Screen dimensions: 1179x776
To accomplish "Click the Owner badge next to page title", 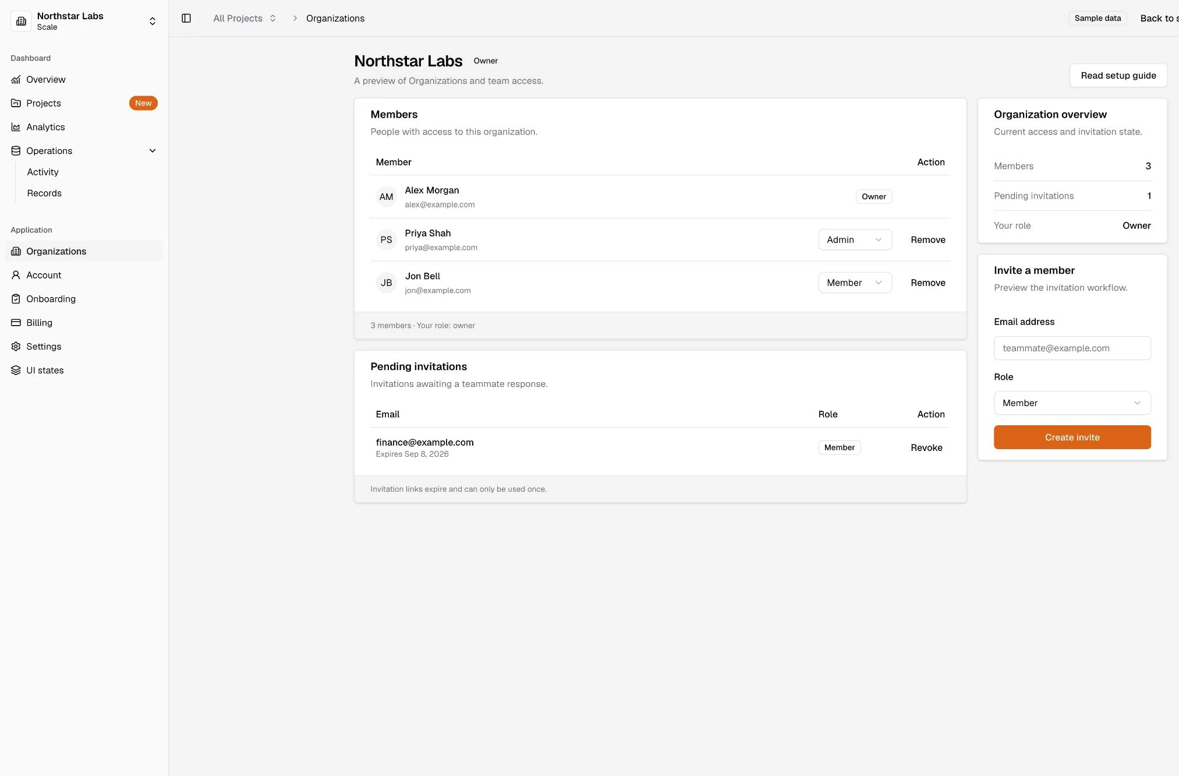I will 486,61.
